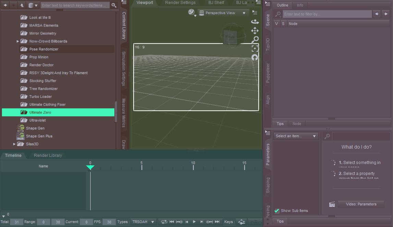Switch to the Viewport tab
Image resolution: width=393 pixels, height=227 pixels.
point(145,2)
